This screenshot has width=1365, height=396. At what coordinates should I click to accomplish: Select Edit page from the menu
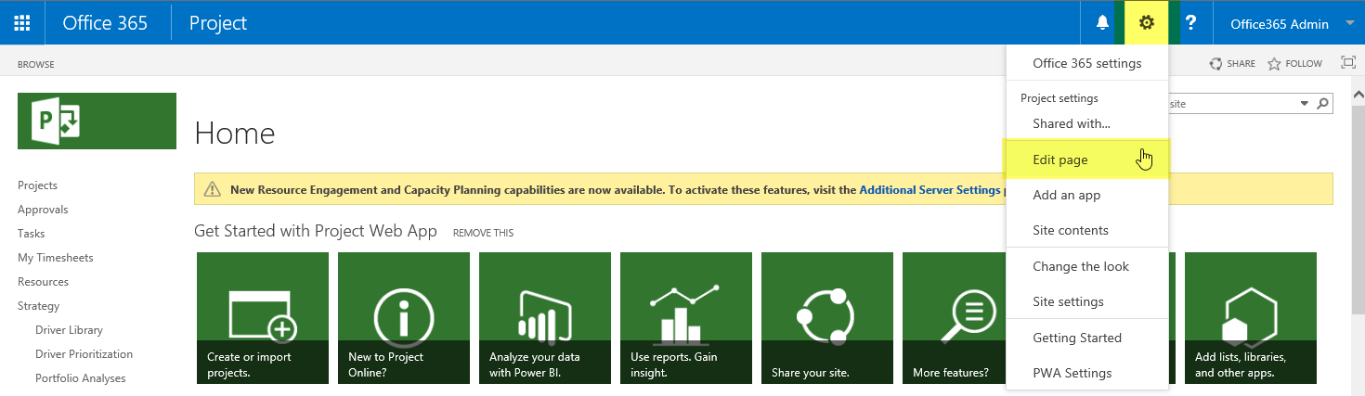(x=1087, y=160)
